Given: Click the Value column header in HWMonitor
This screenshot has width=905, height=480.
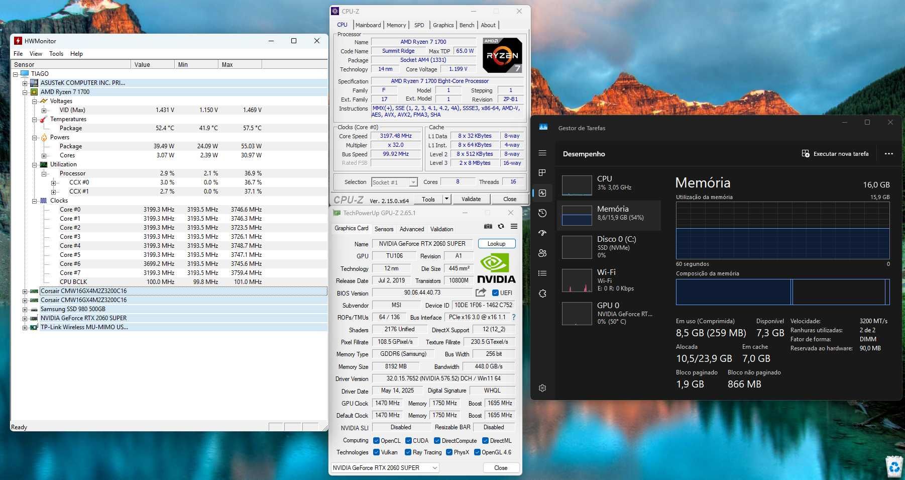Looking at the screenshot, I should (153, 64).
